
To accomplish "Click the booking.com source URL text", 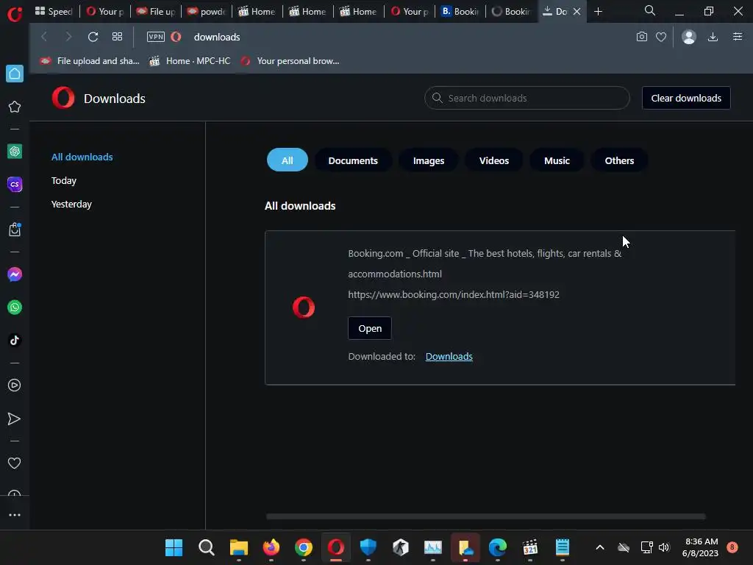I will [x=454, y=294].
